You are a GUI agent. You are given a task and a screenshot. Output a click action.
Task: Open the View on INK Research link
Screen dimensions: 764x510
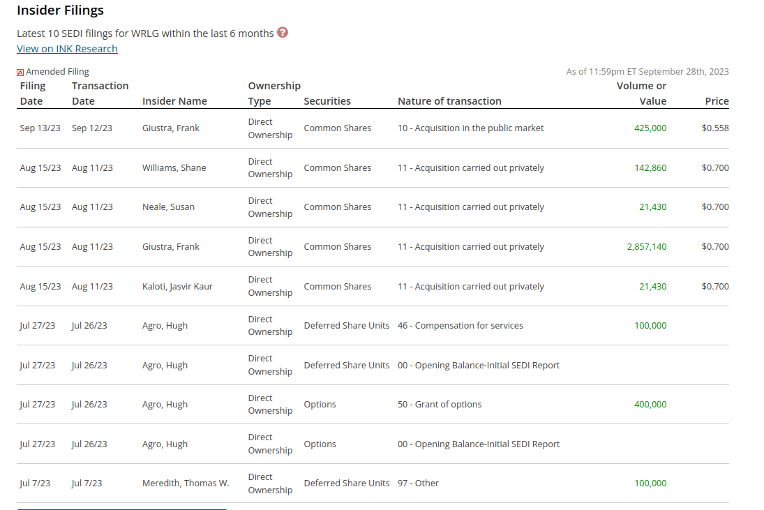(x=67, y=49)
